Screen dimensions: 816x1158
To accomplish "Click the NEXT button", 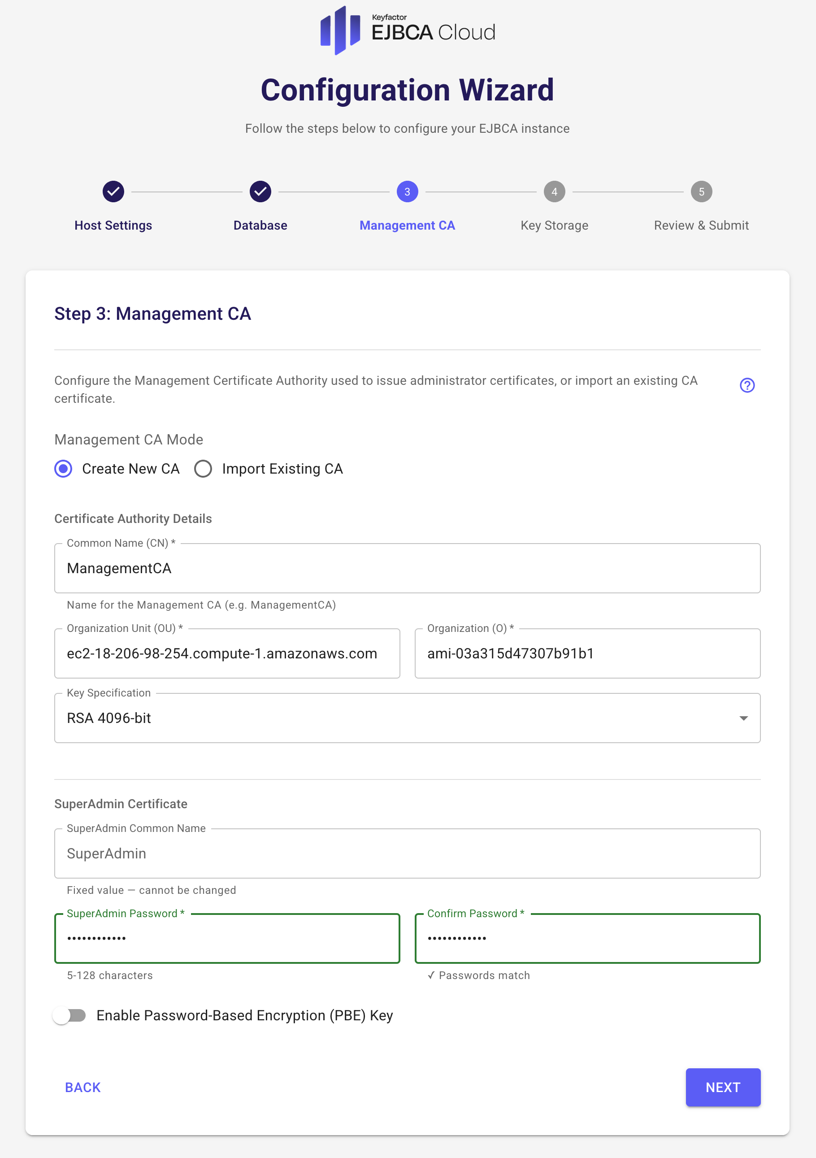I will [723, 1088].
